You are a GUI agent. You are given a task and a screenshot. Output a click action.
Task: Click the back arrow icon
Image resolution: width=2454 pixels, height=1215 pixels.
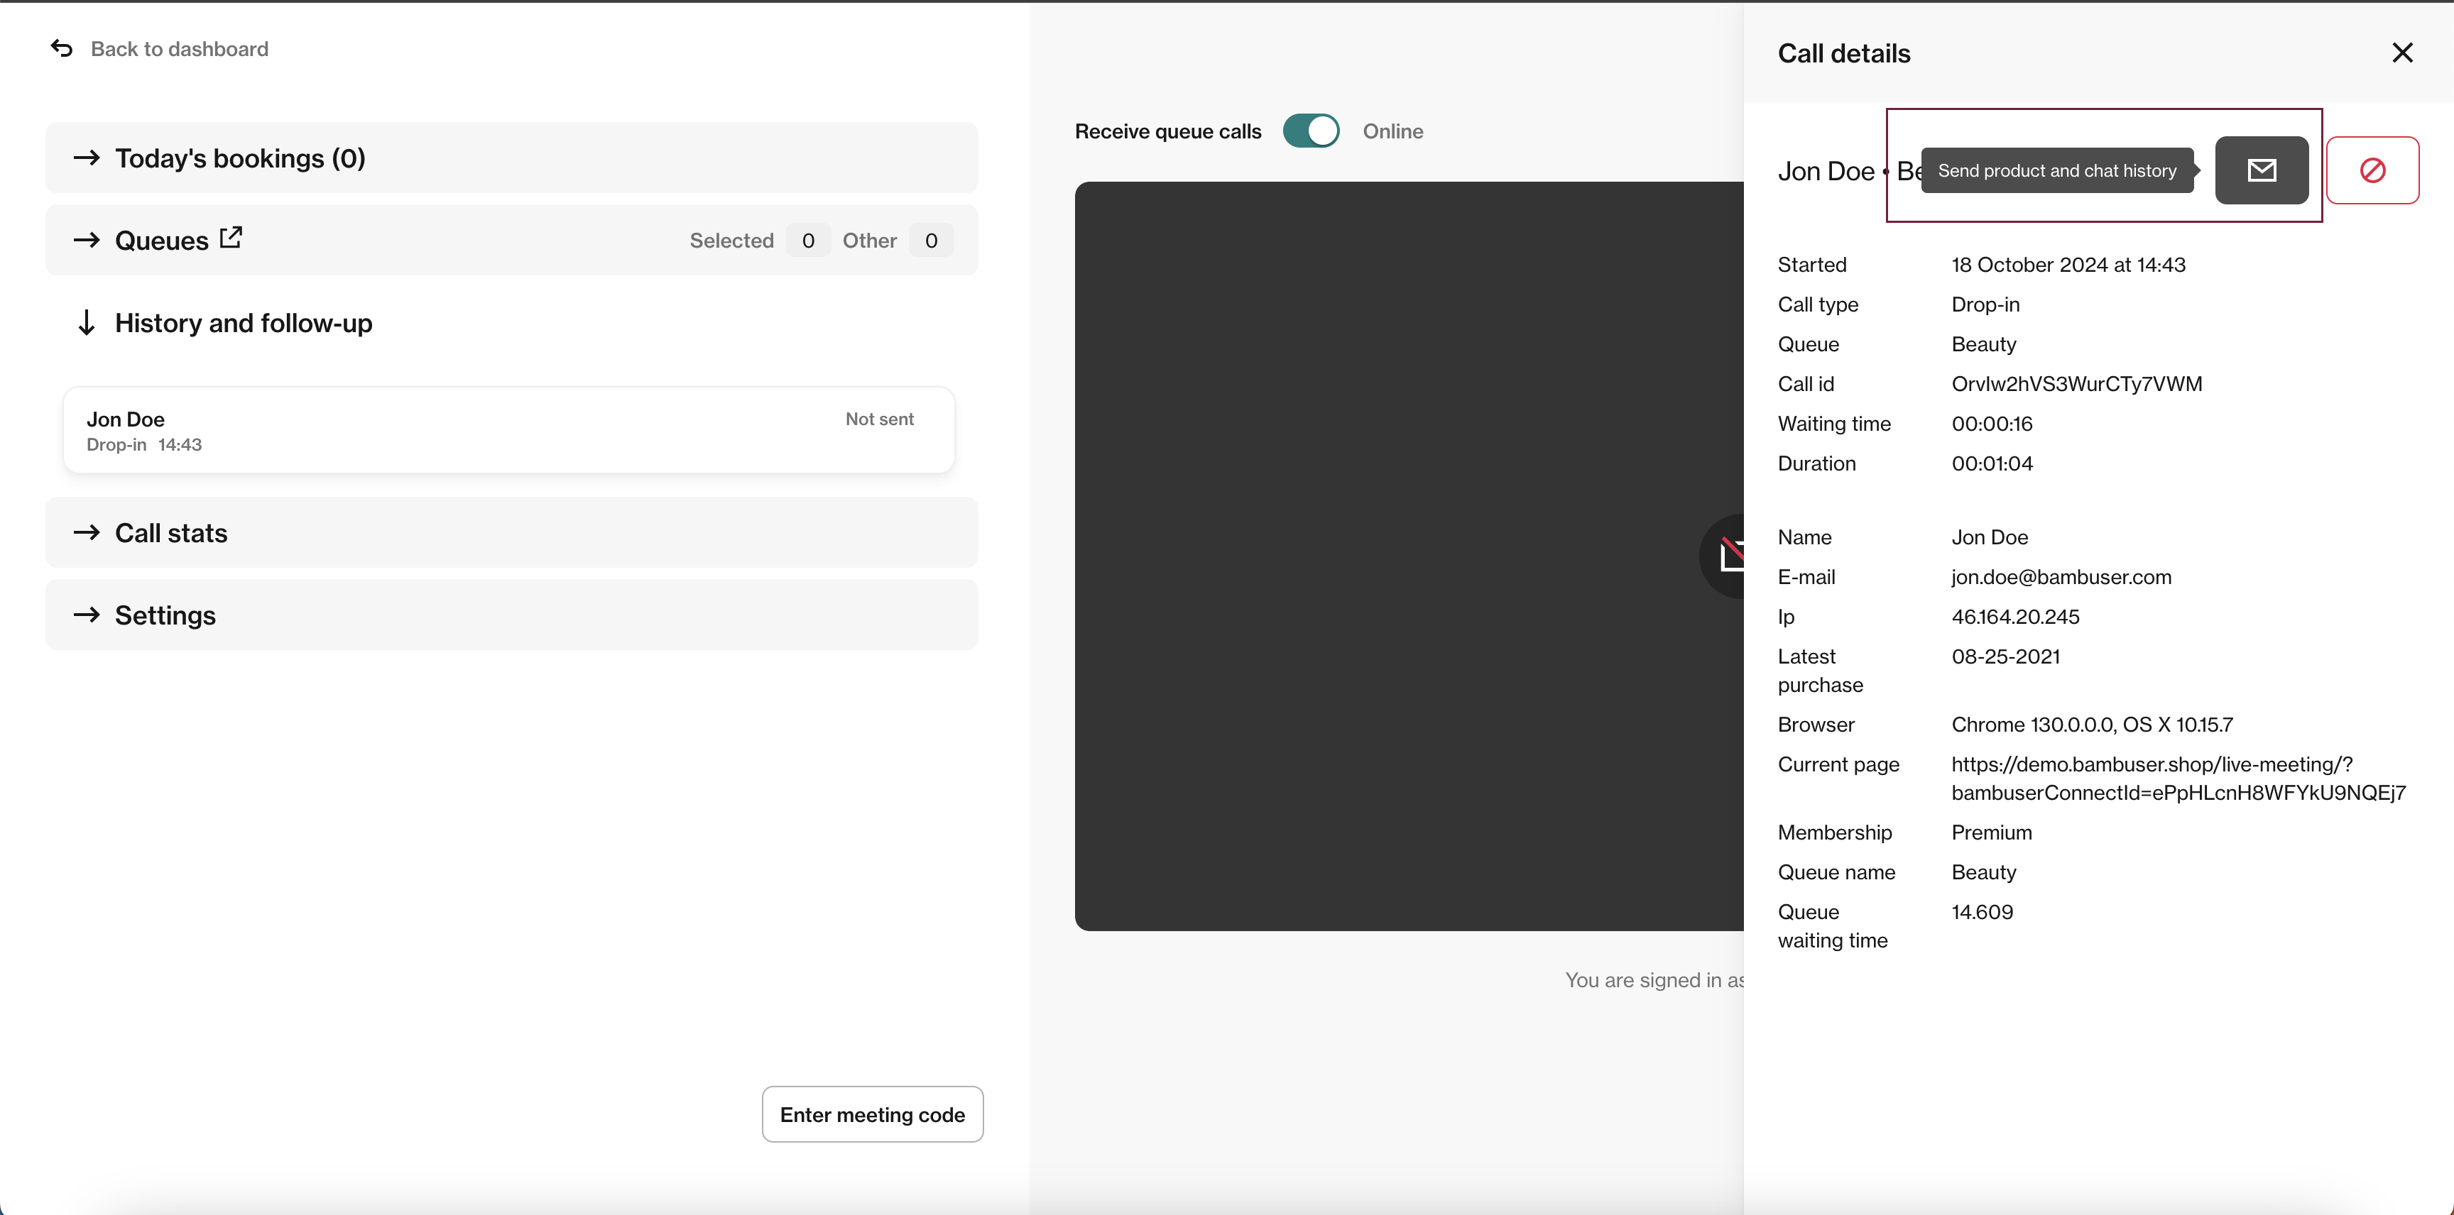pyautogui.click(x=62, y=48)
